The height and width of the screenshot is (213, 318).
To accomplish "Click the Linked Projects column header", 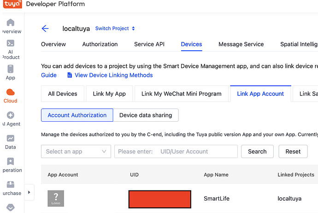I will [296, 175].
